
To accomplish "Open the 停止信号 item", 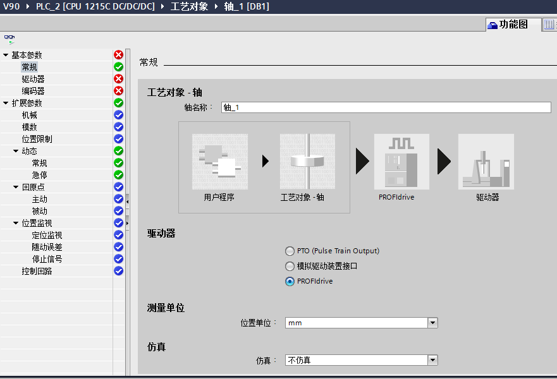I will (x=47, y=259).
